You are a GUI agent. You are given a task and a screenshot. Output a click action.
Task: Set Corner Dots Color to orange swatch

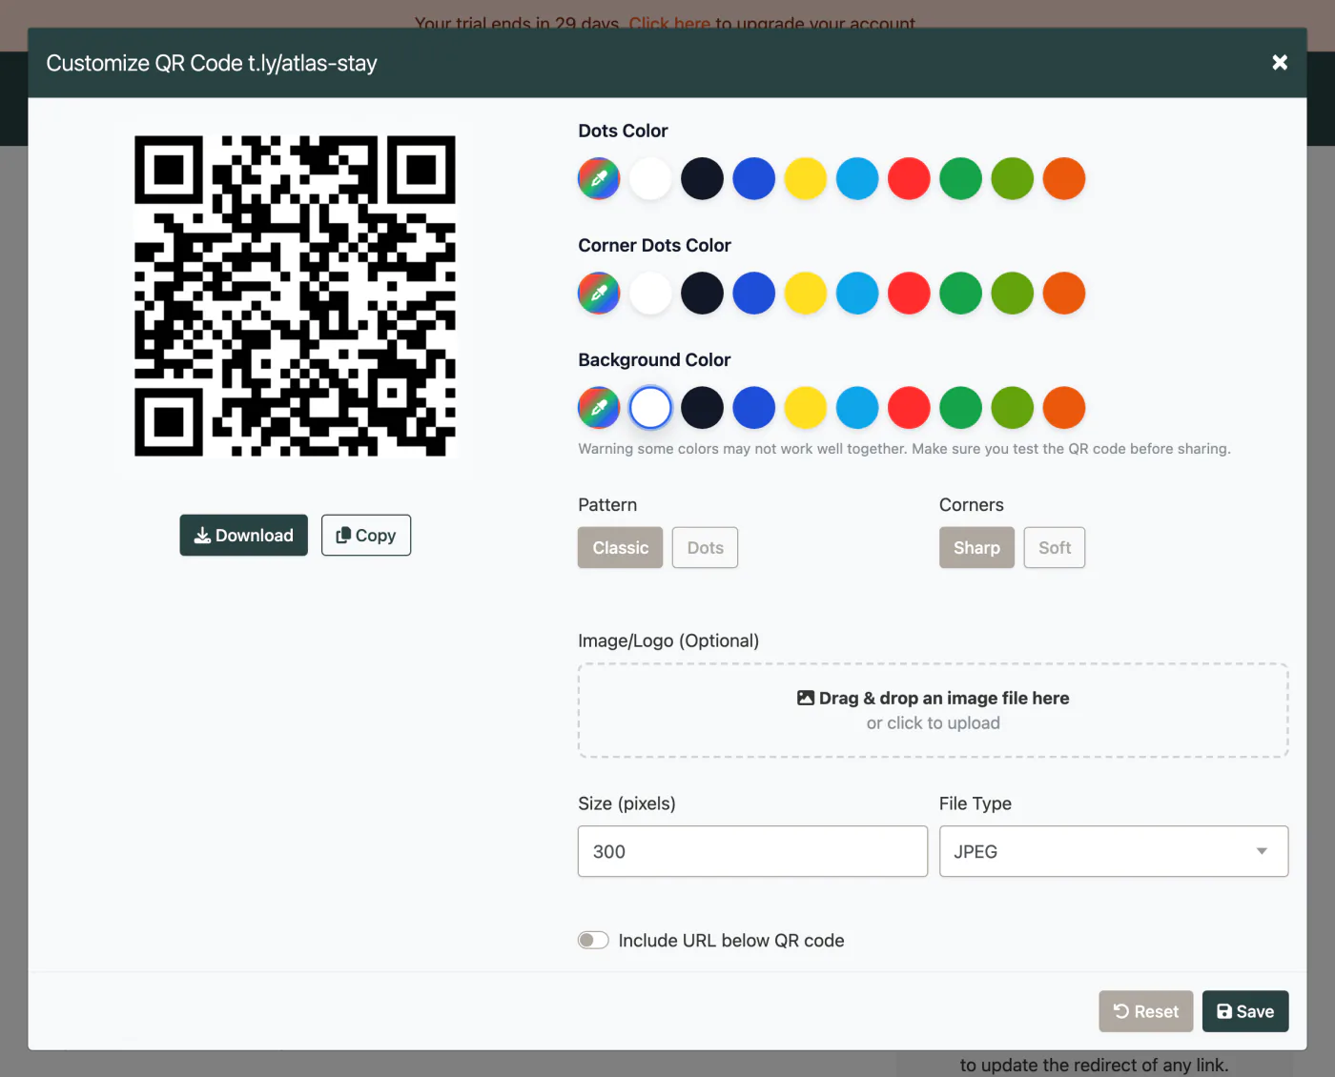[x=1064, y=294]
